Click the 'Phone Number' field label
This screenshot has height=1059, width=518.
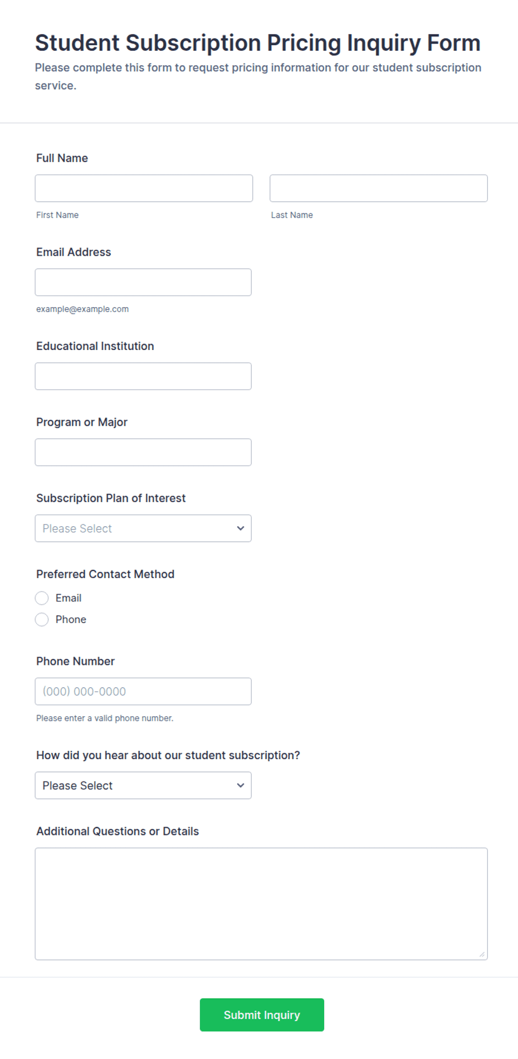[x=75, y=662]
